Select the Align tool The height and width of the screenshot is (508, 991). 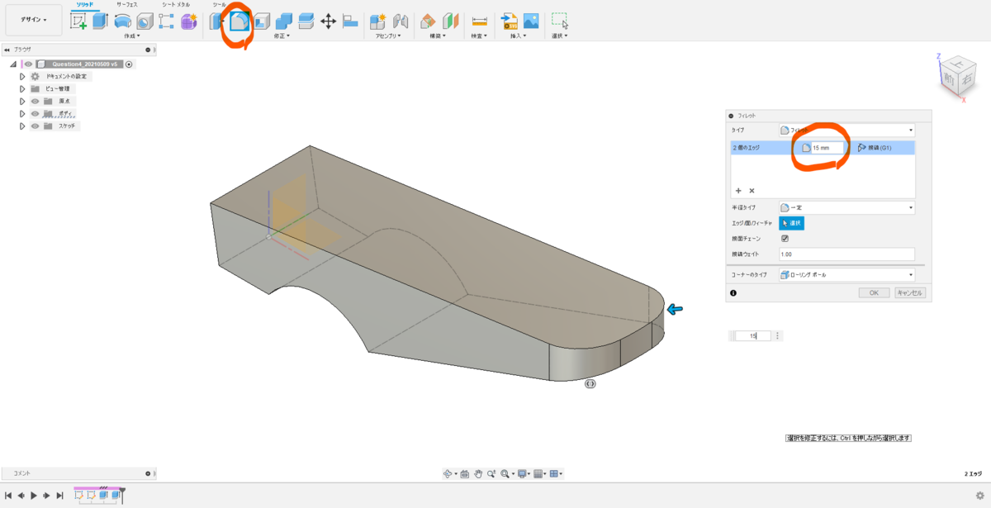(x=350, y=21)
